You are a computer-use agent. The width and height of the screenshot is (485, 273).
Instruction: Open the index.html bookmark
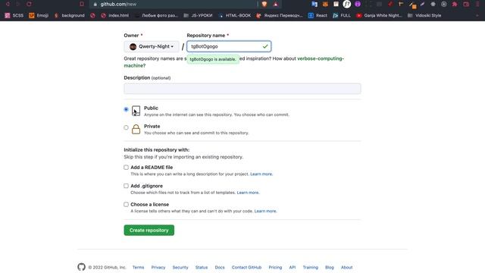click(x=114, y=15)
